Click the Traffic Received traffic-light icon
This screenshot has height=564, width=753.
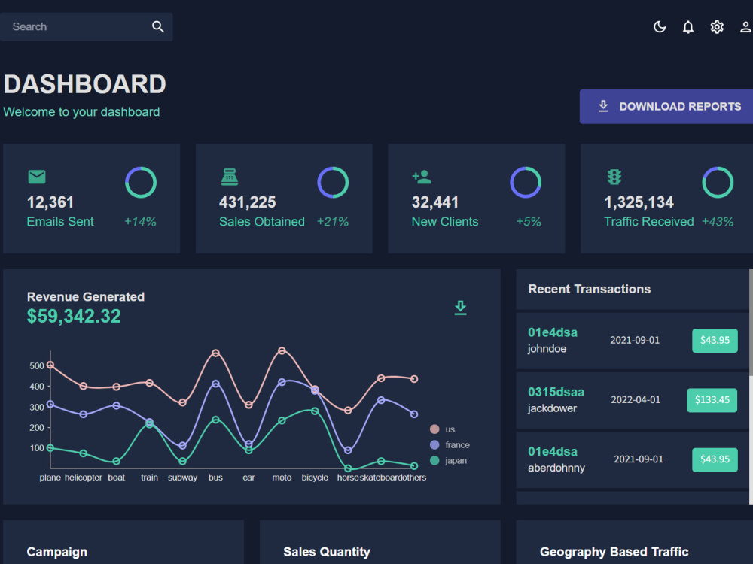pyautogui.click(x=614, y=177)
